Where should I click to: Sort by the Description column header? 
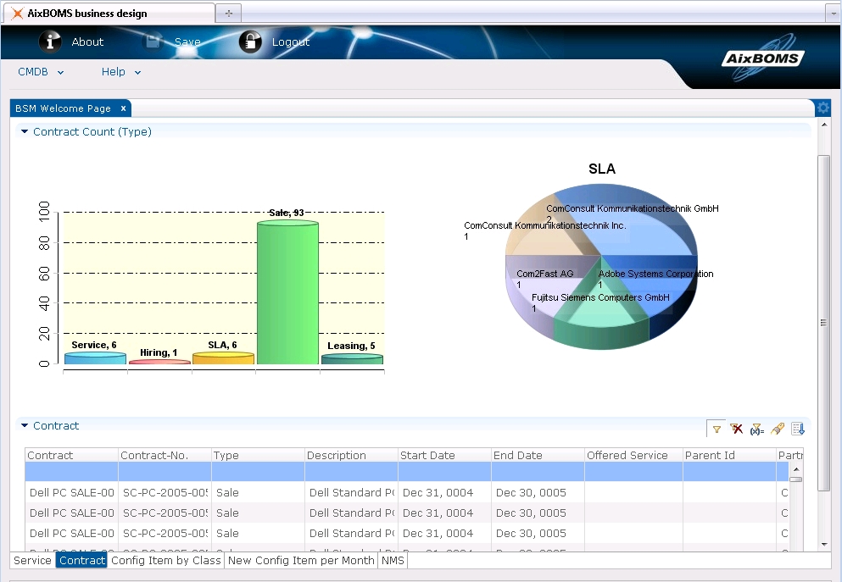(351, 456)
